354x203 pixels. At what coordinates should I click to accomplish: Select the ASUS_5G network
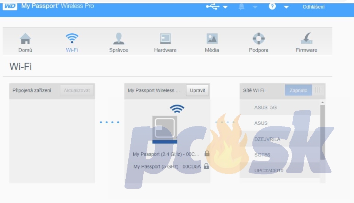pos(279,108)
